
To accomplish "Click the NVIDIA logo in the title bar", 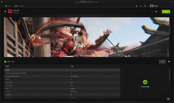I will pyautogui.click(x=2, y=2).
